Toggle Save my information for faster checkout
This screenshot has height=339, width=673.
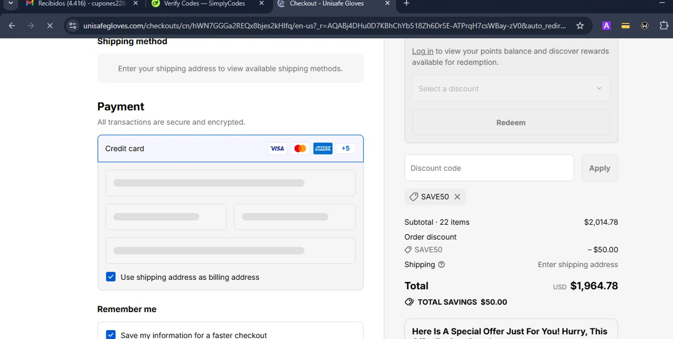point(111,335)
